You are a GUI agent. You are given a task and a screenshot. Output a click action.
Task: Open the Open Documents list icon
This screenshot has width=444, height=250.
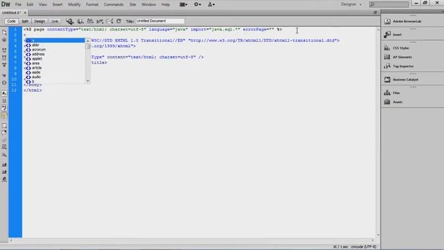tap(4, 33)
